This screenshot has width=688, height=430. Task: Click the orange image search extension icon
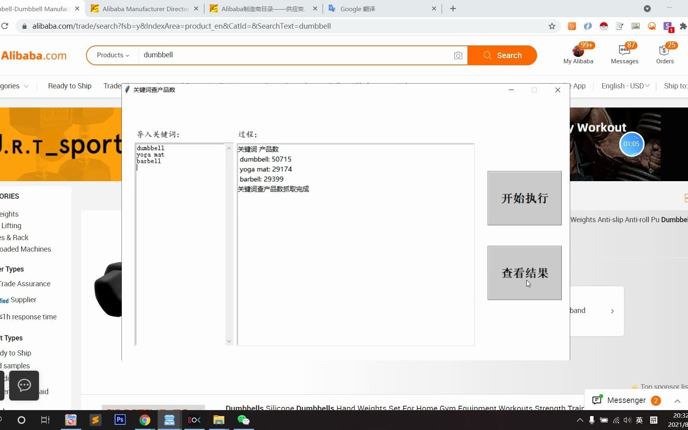(652, 26)
